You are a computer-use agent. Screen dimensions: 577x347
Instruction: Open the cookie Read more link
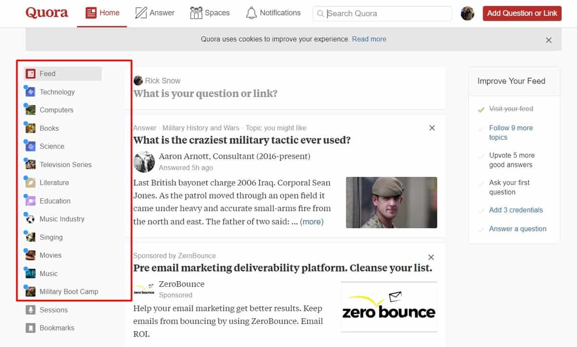point(369,39)
